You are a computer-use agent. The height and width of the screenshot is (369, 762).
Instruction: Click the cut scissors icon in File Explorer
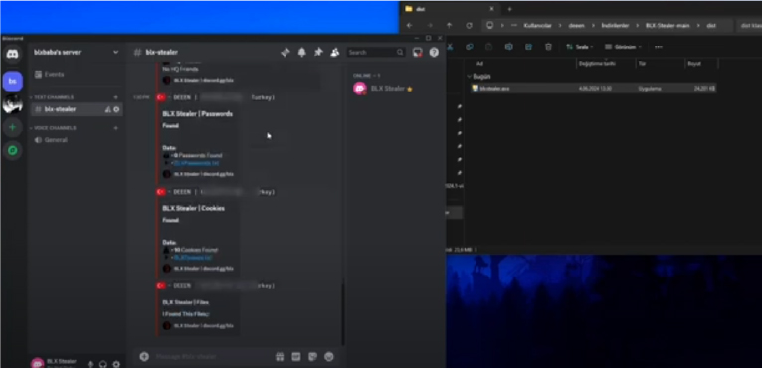[x=450, y=47]
